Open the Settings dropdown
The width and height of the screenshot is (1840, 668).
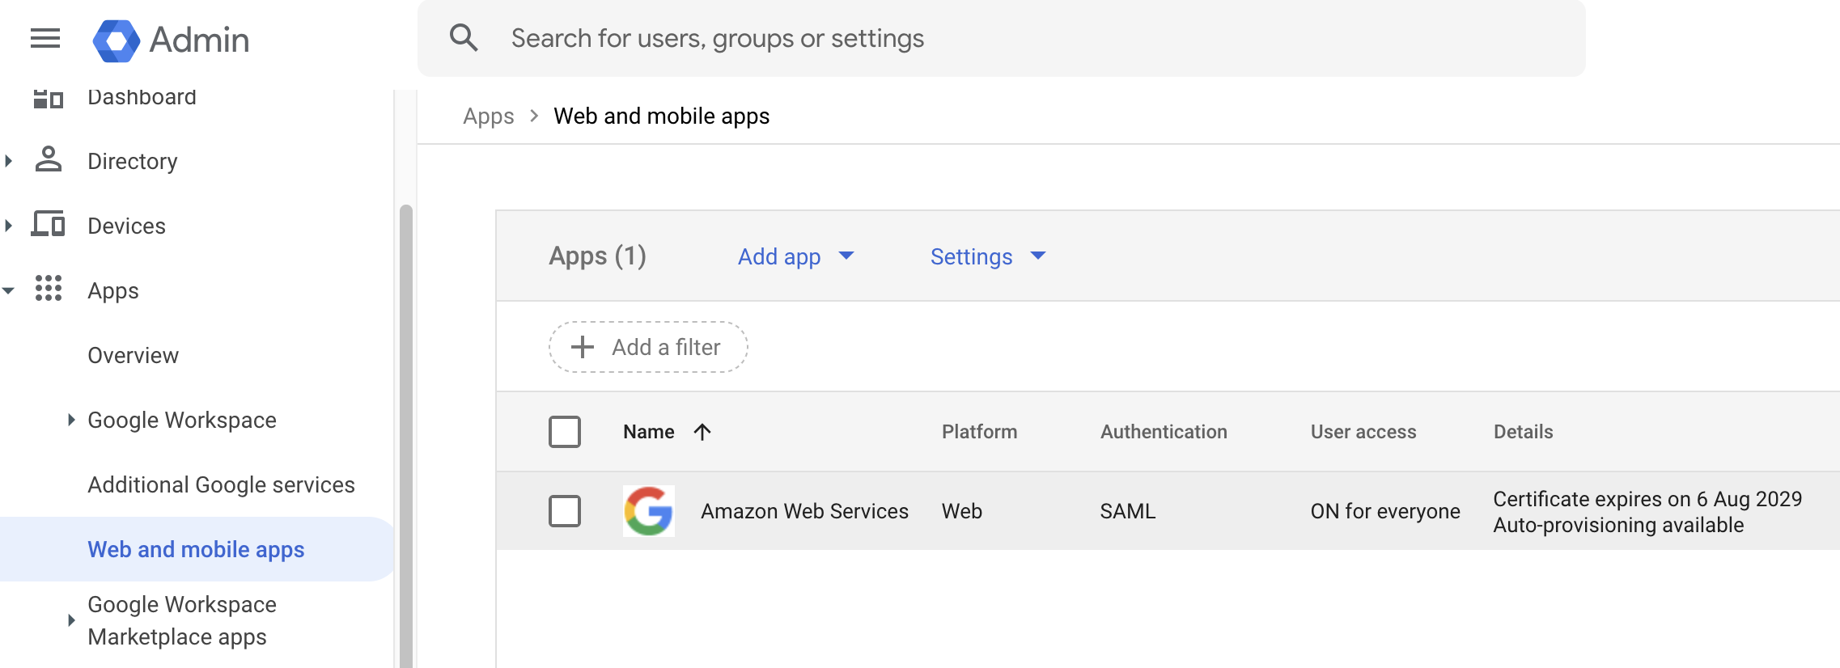tap(988, 256)
